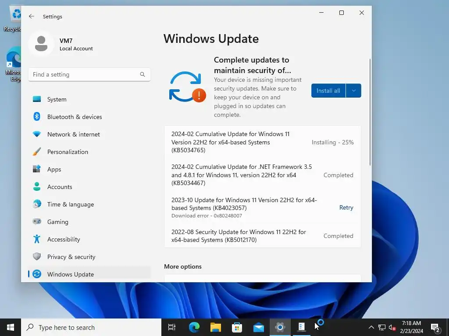Click the VM7 Local Account name
Viewport: 449px width, 336px height.
point(76,44)
